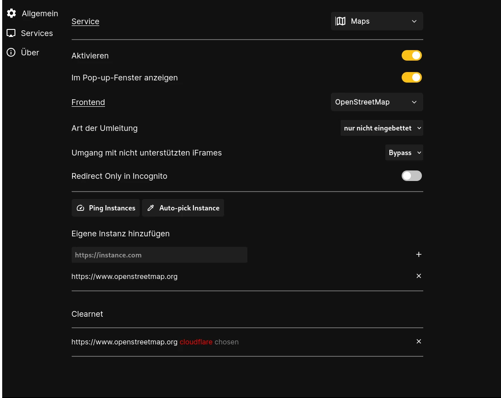The height and width of the screenshot is (398, 501).
Task: Change the Art der Umleitung selection
Action: [381, 128]
